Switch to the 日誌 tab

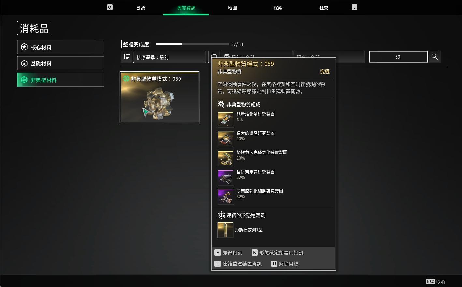pyautogui.click(x=140, y=8)
